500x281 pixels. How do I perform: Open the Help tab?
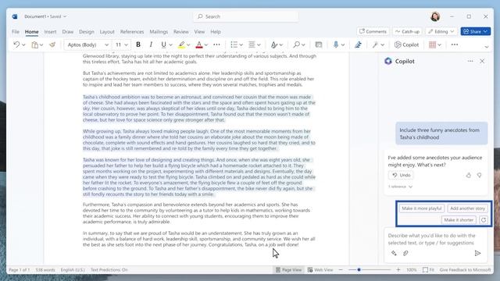click(x=216, y=32)
